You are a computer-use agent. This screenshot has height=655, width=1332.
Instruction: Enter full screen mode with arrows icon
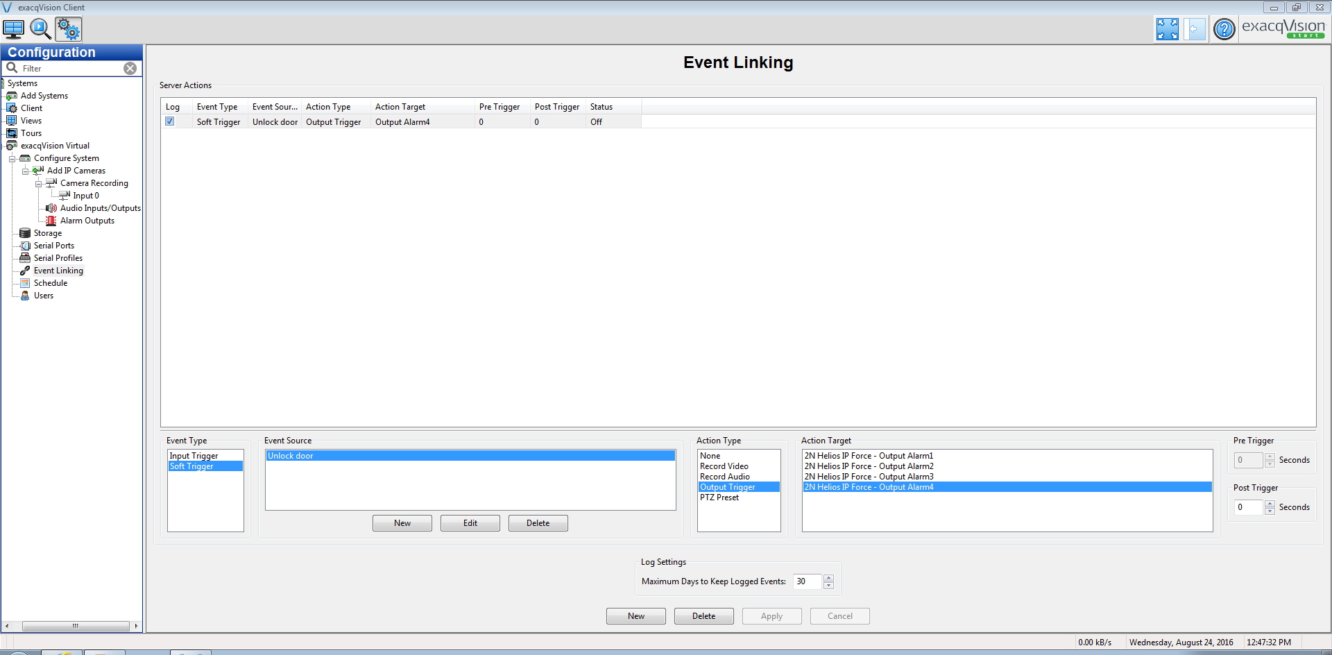tap(1167, 29)
